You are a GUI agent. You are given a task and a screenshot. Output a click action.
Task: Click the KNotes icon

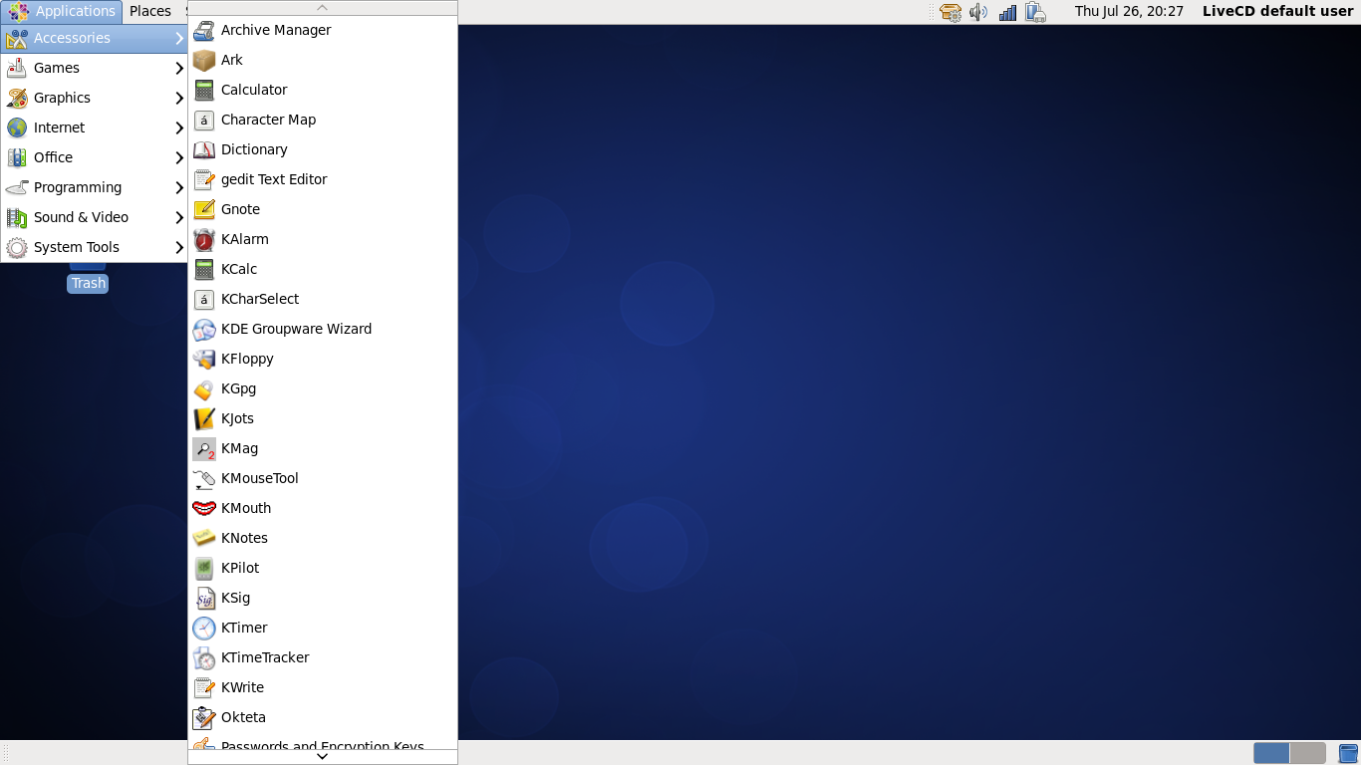coord(204,538)
